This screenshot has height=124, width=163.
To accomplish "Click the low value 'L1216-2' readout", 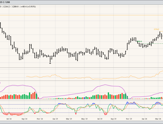I will pos(6,7).
